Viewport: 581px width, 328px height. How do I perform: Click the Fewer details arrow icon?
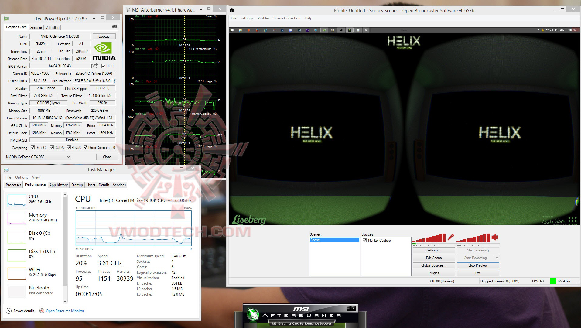click(9, 311)
